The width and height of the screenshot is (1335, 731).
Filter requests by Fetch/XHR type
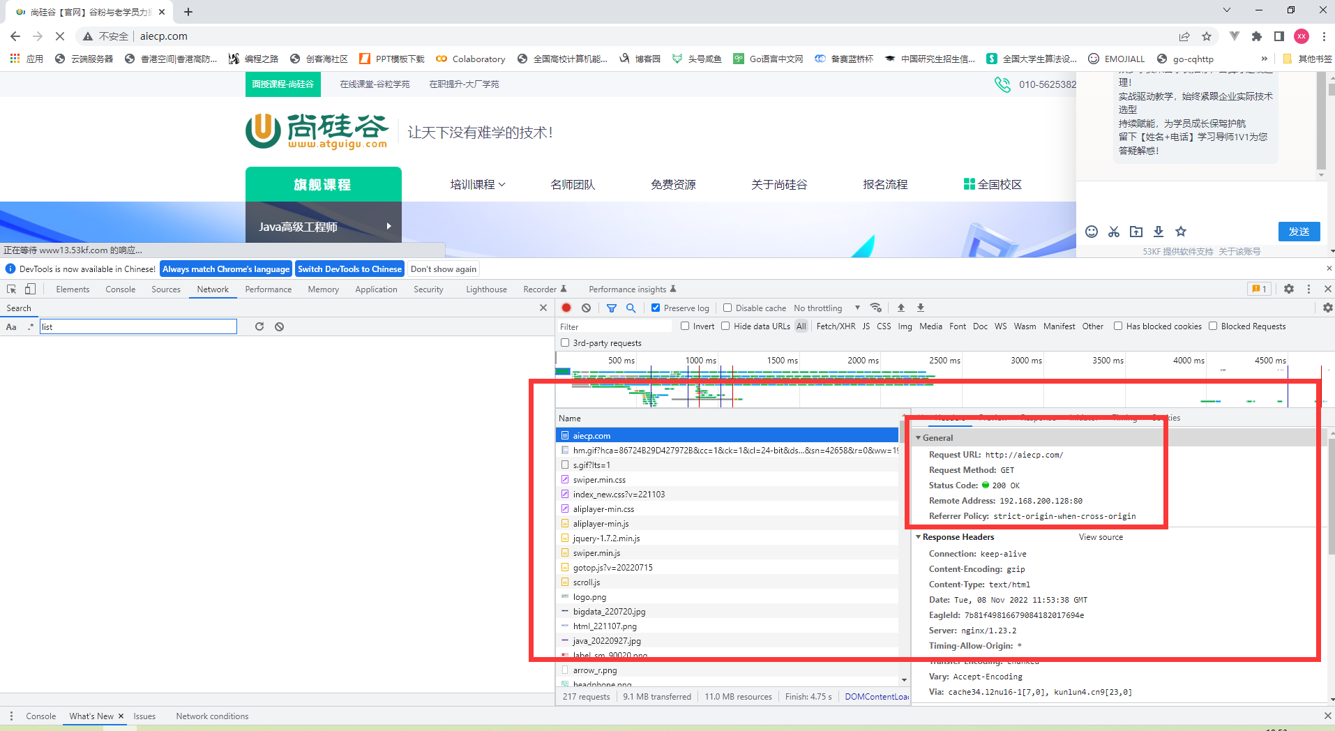pos(836,326)
